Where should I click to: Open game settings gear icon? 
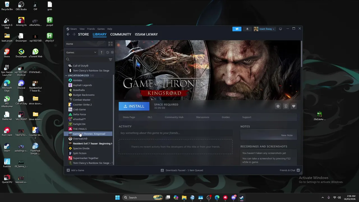(278, 106)
